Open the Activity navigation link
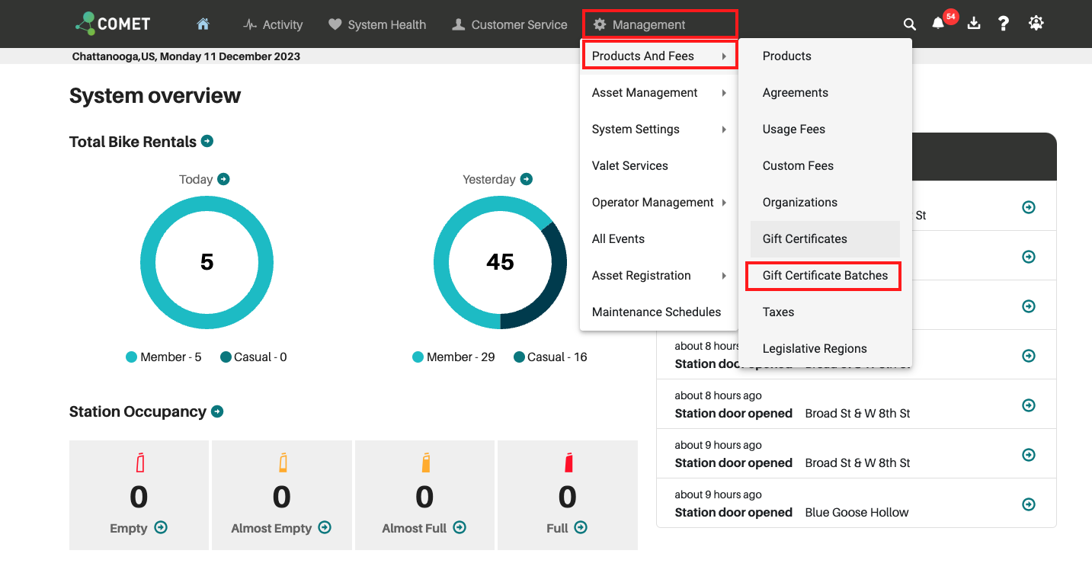 click(x=273, y=24)
